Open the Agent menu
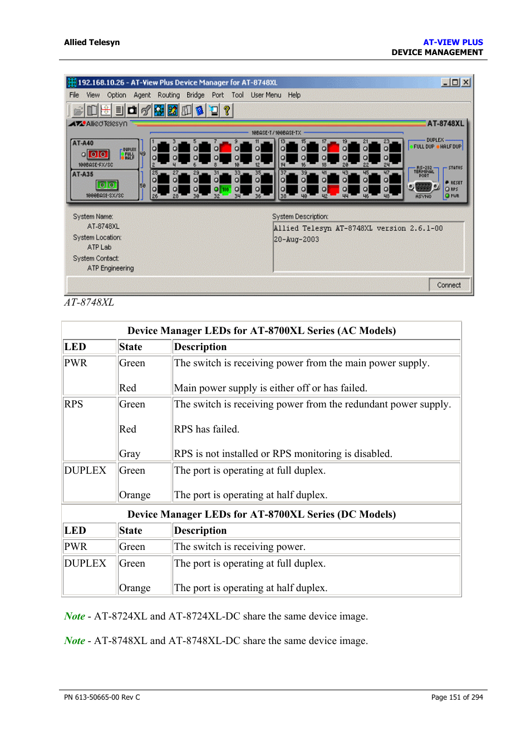This screenshot has height=752, width=531. (x=142, y=95)
